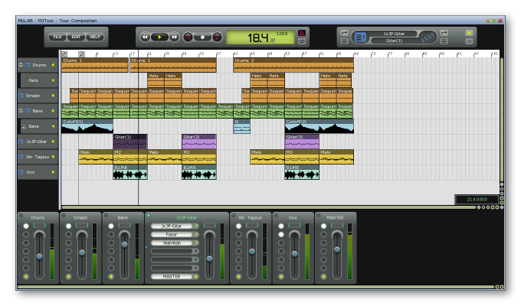Screen dimensions: 521x306
Task: Click the MASTER strip volume fader
Action: pos(337,249)
